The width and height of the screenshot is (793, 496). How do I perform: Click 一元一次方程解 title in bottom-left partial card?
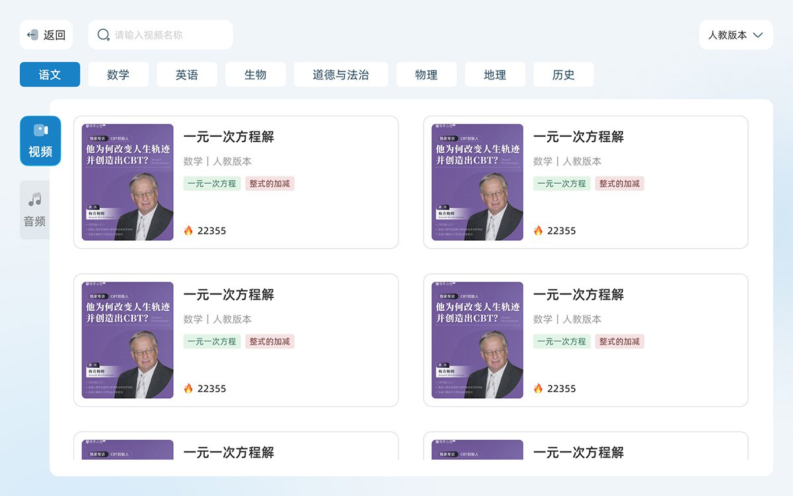pos(229,452)
